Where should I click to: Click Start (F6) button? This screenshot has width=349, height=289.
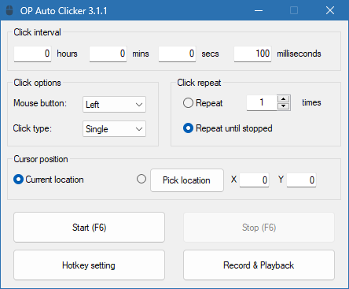89,228
